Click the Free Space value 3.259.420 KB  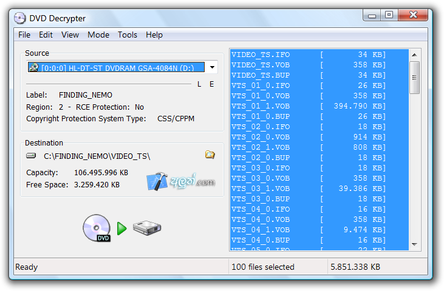[x=97, y=185]
